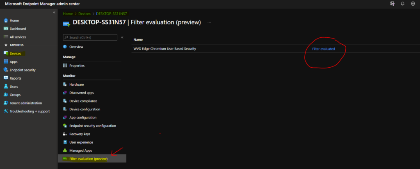The width and height of the screenshot is (420, 169).
Task: Open the All services label in the sidebar
Action: point(18,37)
